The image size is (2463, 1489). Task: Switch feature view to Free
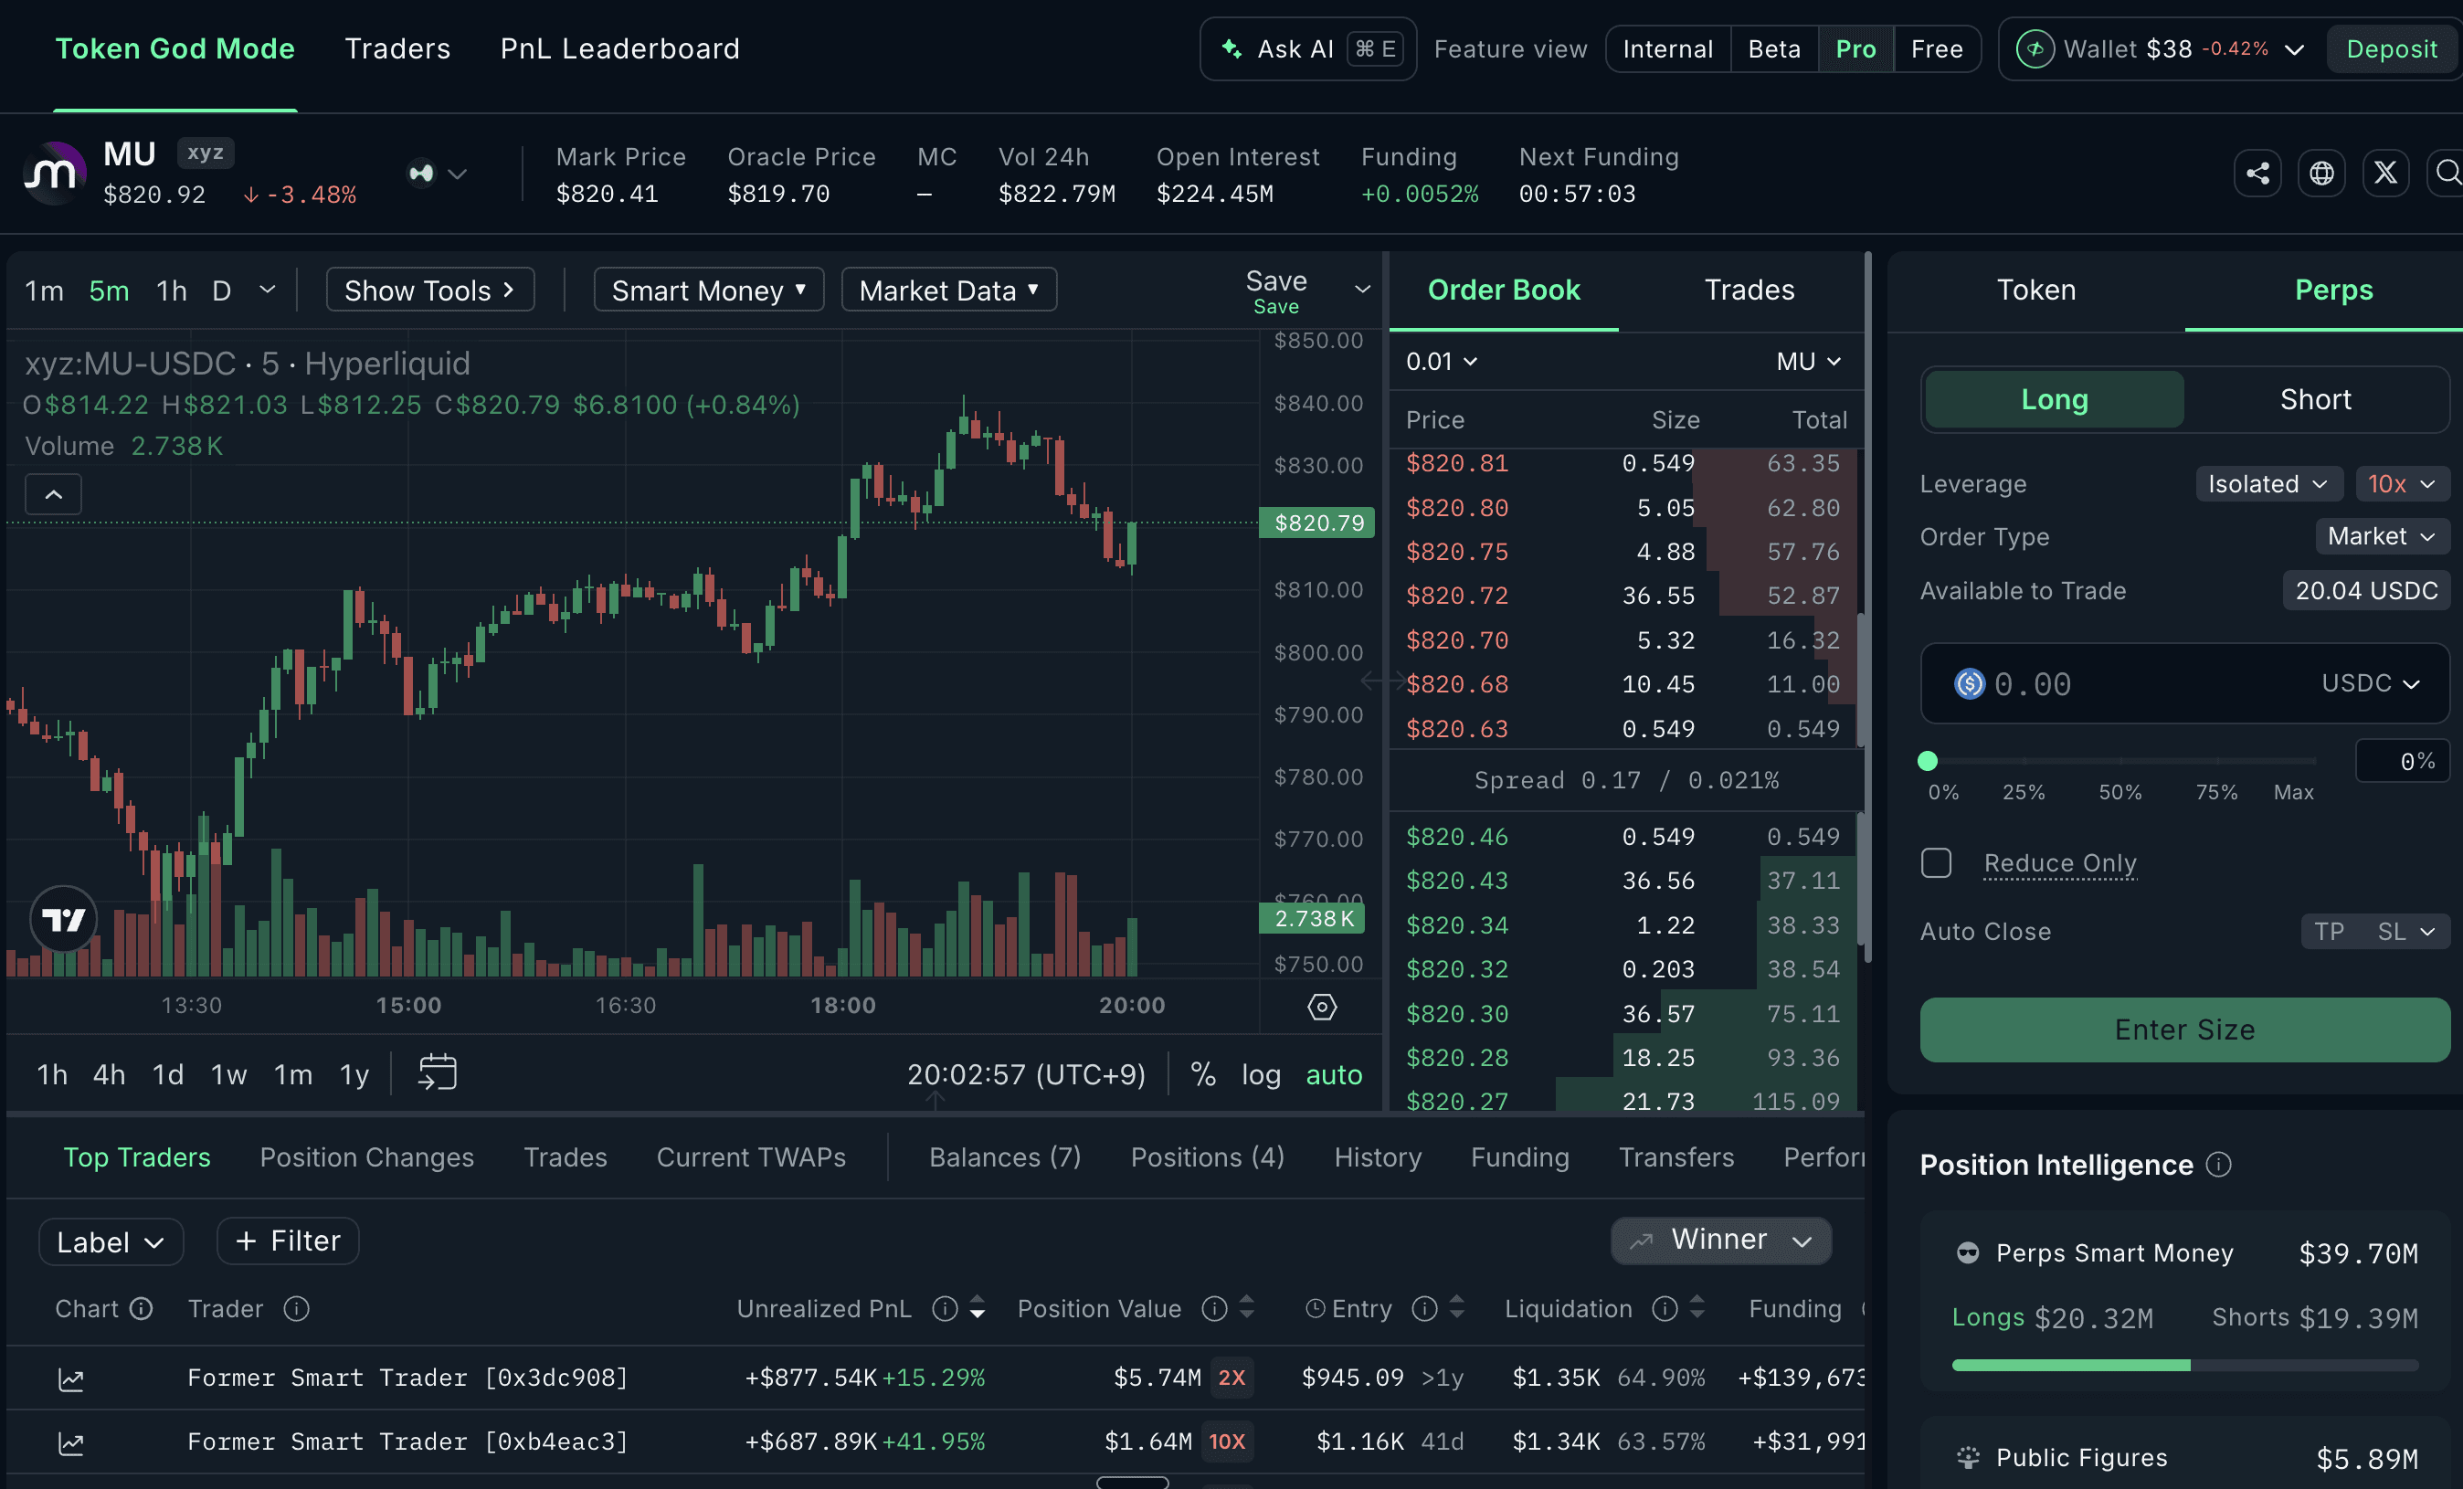pos(1936,49)
